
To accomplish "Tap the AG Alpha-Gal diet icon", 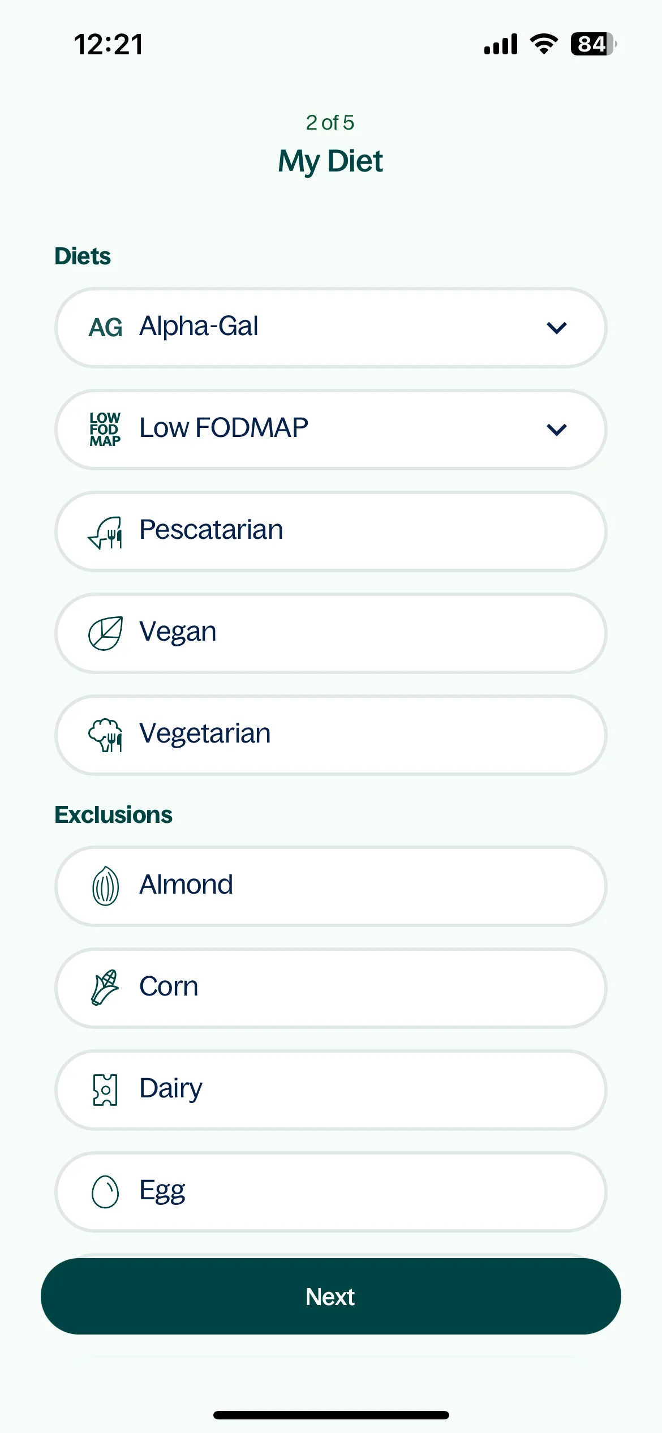I will (105, 328).
